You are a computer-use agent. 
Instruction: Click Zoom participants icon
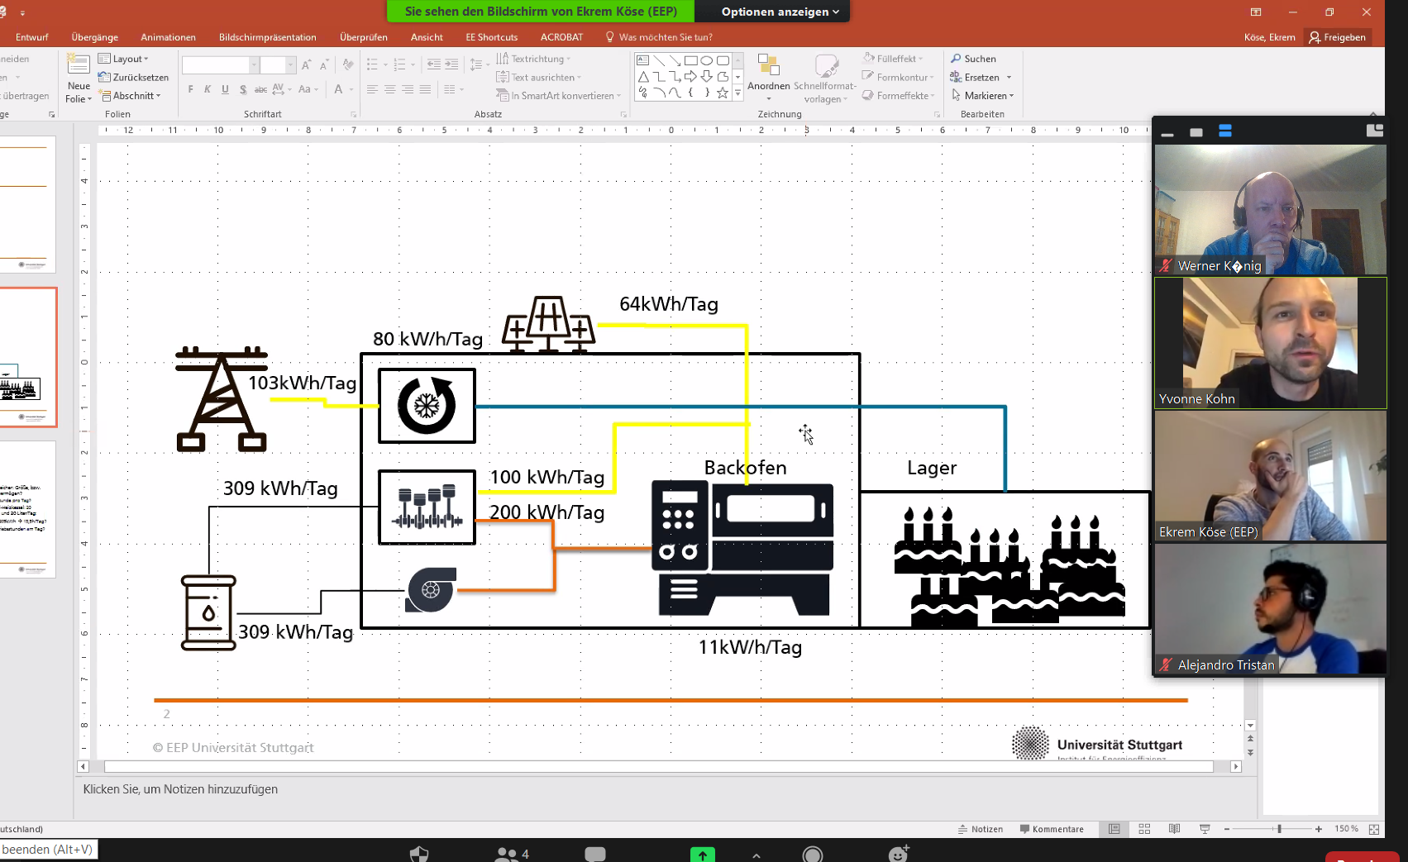pos(505,854)
